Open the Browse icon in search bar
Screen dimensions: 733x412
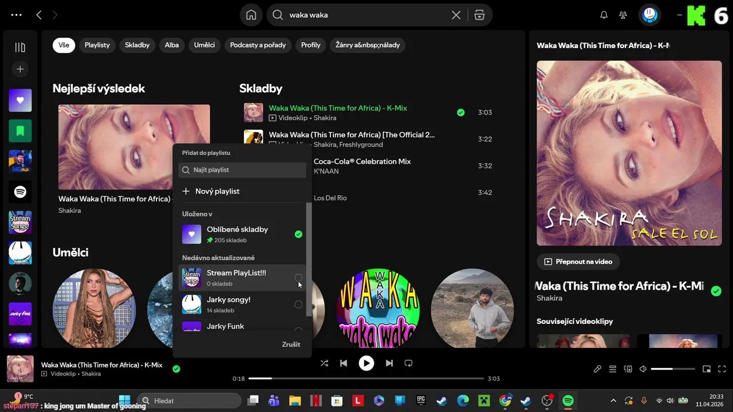pyautogui.click(x=479, y=15)
